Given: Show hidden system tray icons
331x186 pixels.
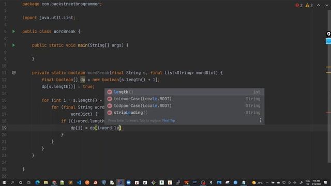Looking at the screenshot, I should 267,182.
